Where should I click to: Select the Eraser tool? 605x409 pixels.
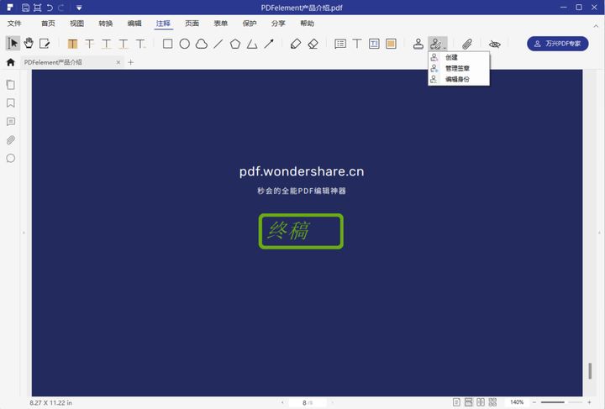click(x=313, y=44)
